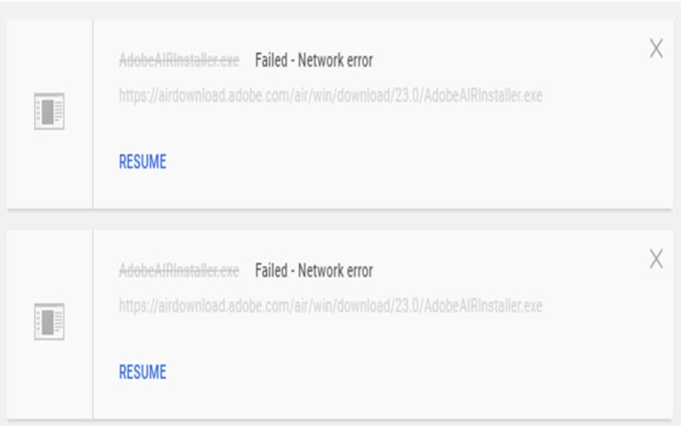Click the gray gap between the two download cards
The height and width of the screenshot is (426, 681).
pos(340,220)
